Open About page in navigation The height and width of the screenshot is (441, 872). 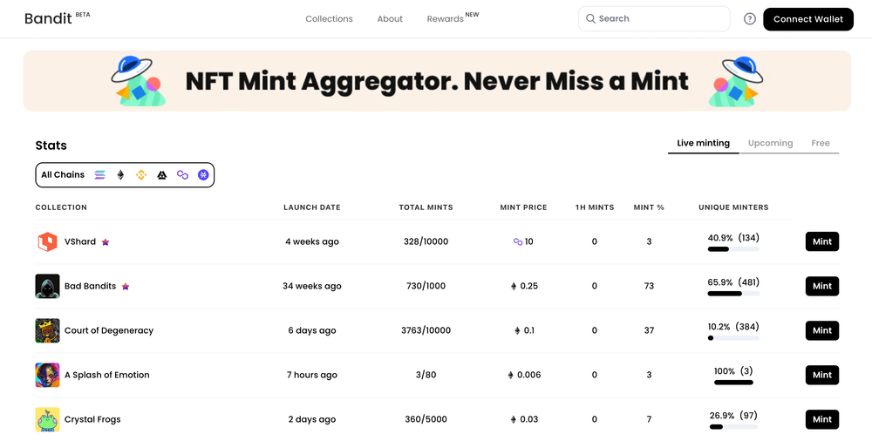point(390,19)
